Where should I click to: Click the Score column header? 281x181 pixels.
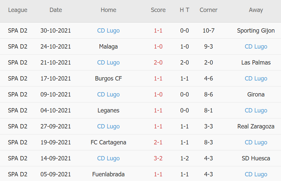click(158, 10)
